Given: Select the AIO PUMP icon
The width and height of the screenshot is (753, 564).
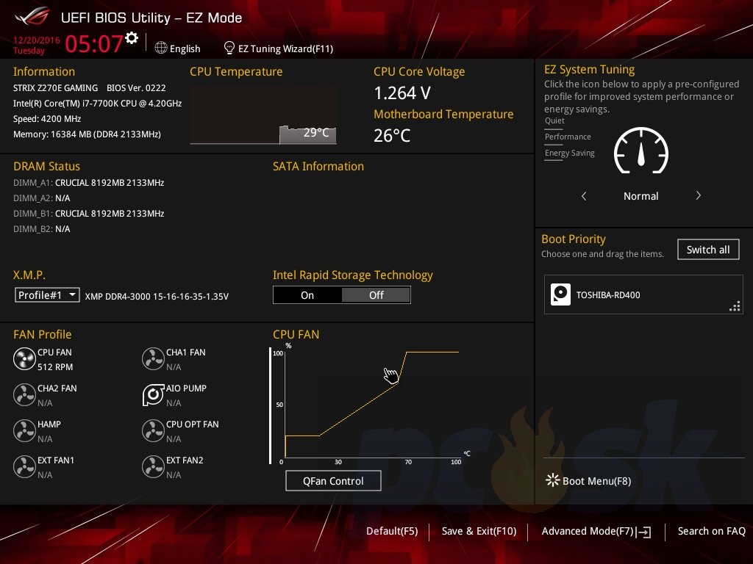Looking at the screenshot, I should (x=153, y=394).
